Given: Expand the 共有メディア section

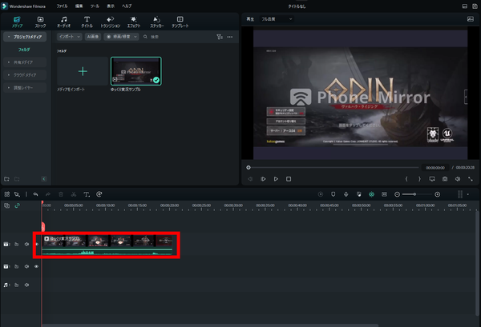Looking at the screenshot, I should pos(9,62).
